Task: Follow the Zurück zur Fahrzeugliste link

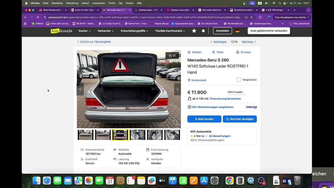Action: point(94,42)
